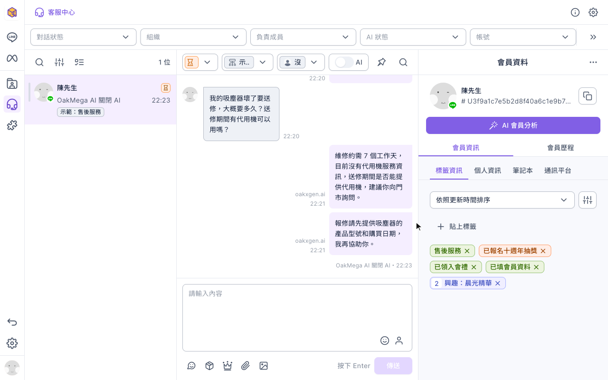The height and width of the screenshot is (380, 608).
Task: Open the 帳號 filter dropdown
Action: click(523, 37)
